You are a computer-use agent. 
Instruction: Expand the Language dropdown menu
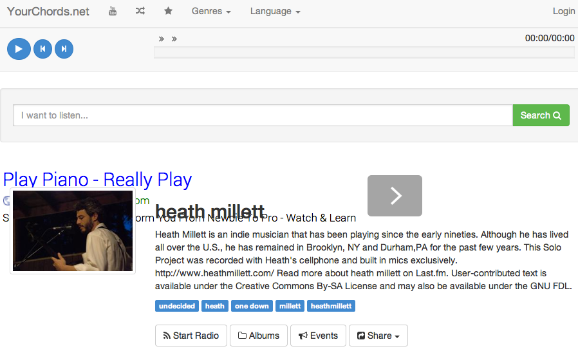point(275,12)
